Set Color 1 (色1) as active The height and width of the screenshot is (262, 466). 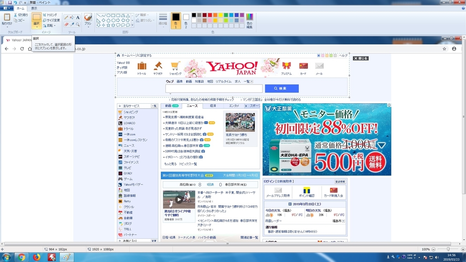[176, 21]
